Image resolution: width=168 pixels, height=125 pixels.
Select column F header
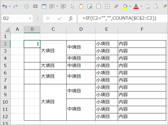[x=142, y=29]
